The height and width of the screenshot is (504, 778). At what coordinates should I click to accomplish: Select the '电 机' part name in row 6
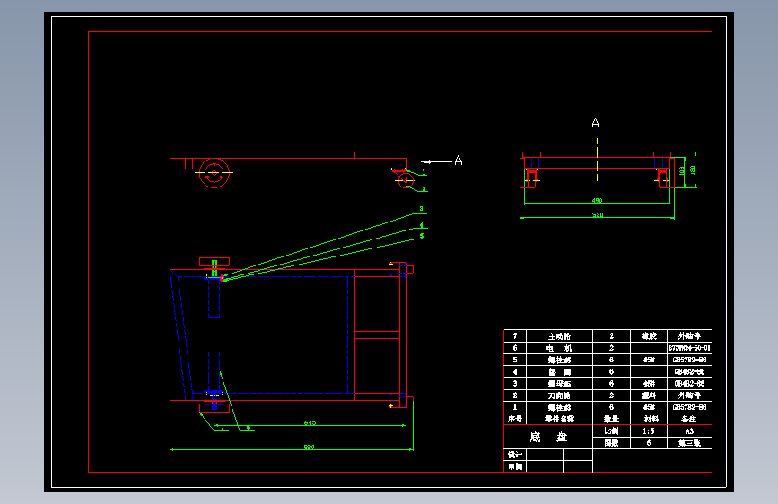[559, 348]
